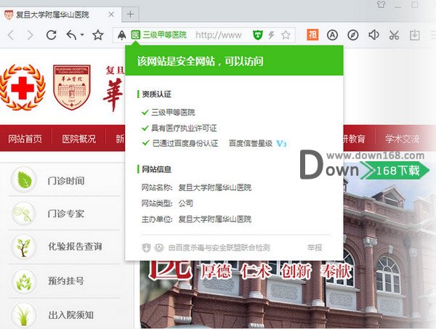The width and height of the screenshot is (436, 329).
Task: Open the 化验报告查询 sidebar link
Action: pos(75,246)
